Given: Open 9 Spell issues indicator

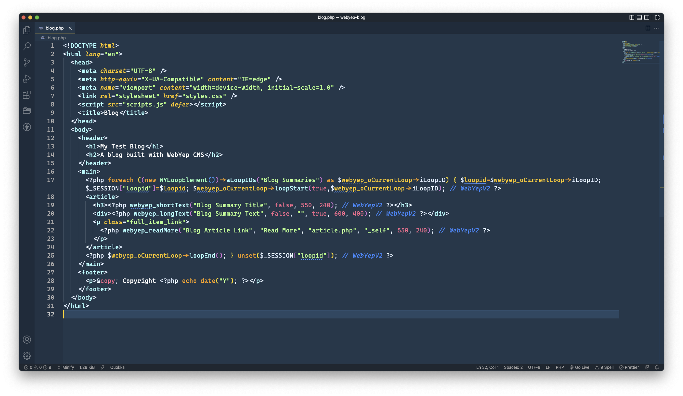Looking at the screenshot, I should click(x=604, y=367).
